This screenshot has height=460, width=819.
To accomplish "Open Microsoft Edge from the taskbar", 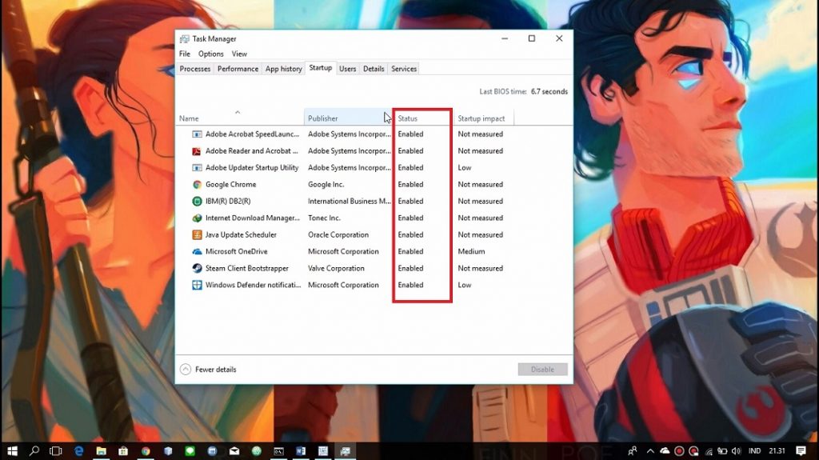I will pyautogui.click(x=79, y=451).
